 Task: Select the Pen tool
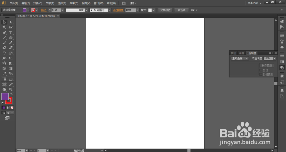[x=4, y=33]
